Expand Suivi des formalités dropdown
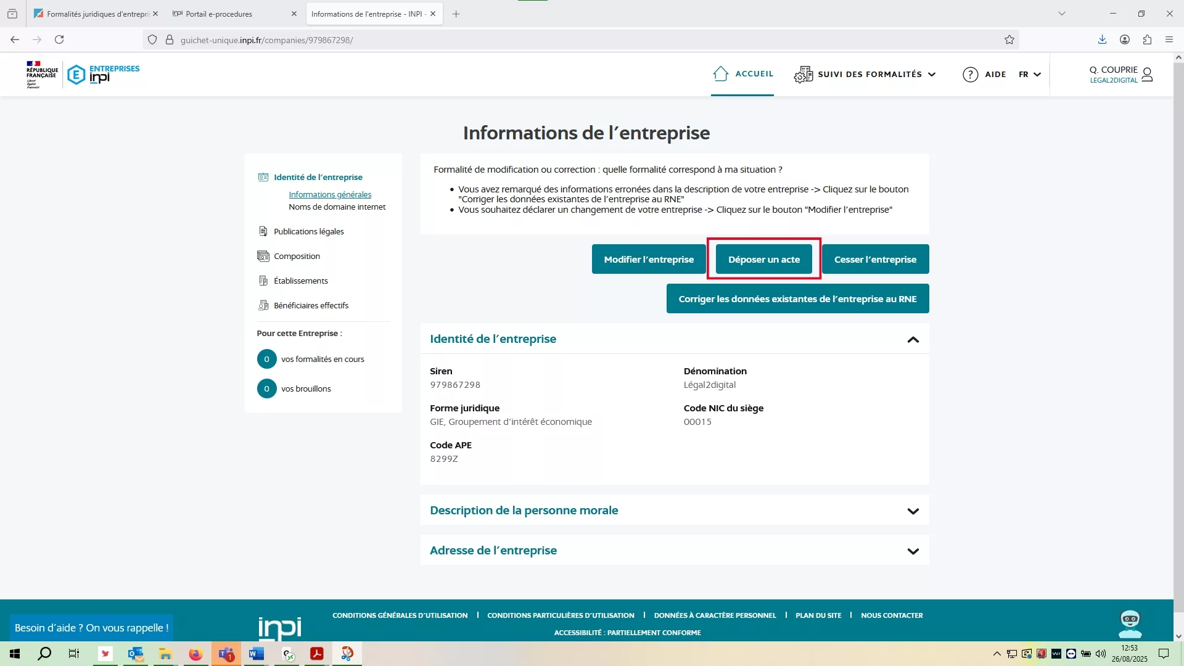1184x666 pixels. [931, 75]
